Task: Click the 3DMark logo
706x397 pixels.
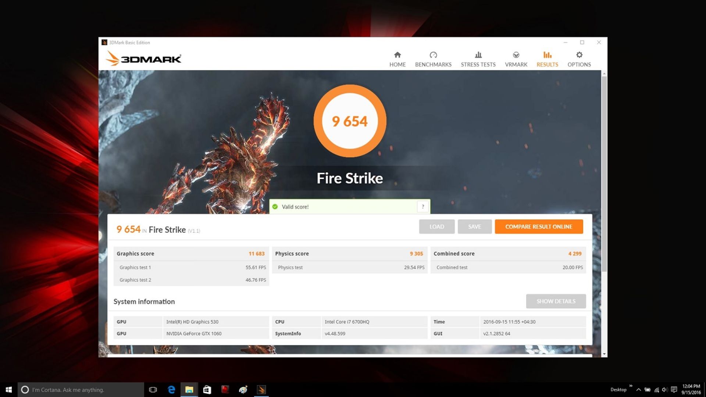Action: point(143,59)
